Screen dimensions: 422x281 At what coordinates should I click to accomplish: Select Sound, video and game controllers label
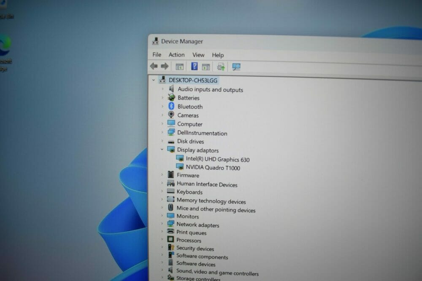point(217,272)
